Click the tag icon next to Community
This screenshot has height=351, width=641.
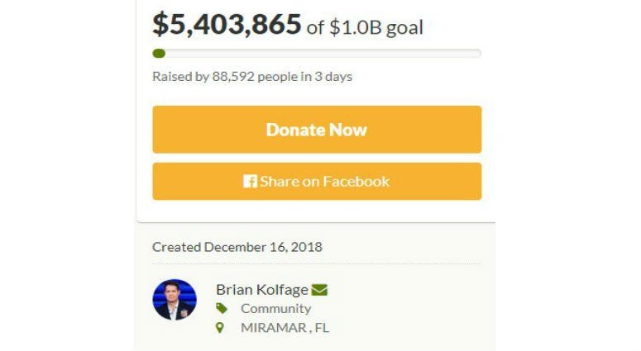(x=222, y=308)
